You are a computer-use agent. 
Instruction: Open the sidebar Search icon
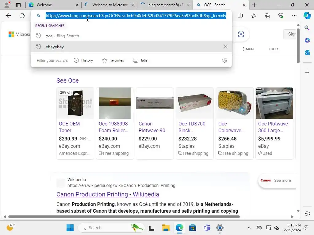point(307,28)
